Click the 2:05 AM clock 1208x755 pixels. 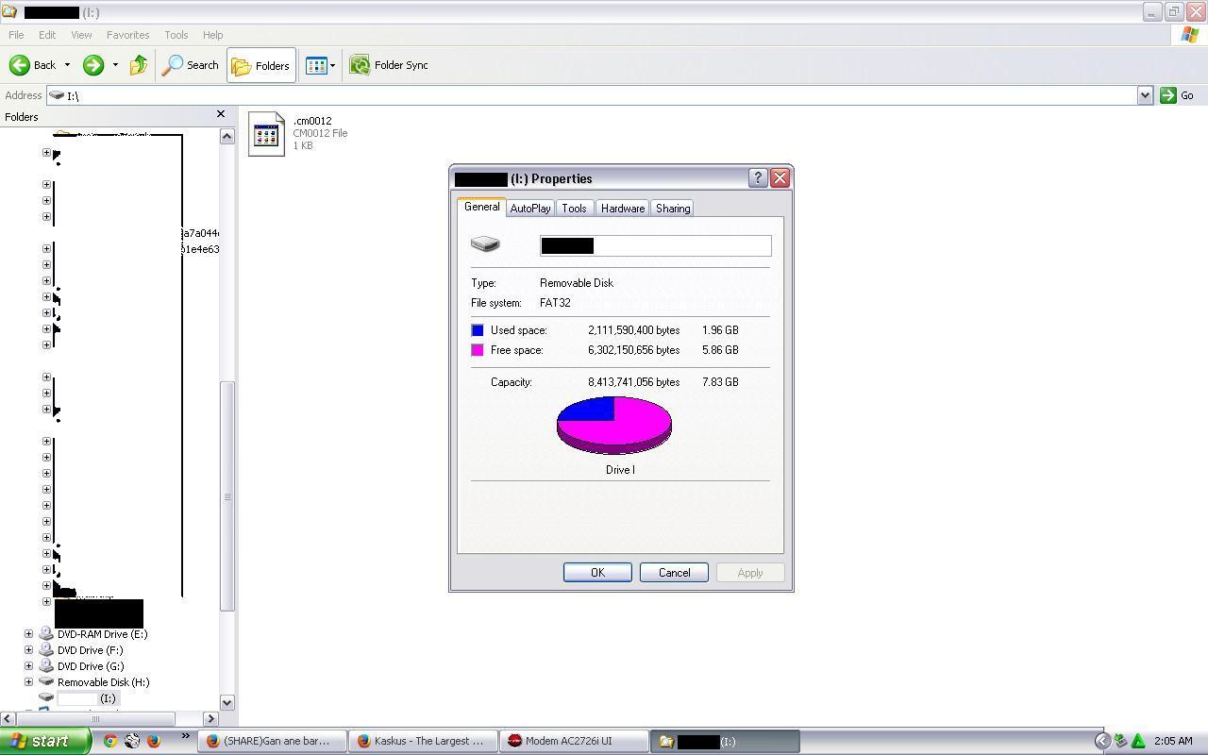pyautogui.click(x=1172, y=741)
